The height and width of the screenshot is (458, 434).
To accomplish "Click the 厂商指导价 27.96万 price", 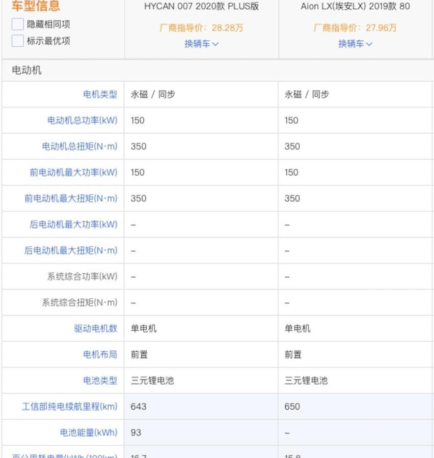I will pos(356,28).
